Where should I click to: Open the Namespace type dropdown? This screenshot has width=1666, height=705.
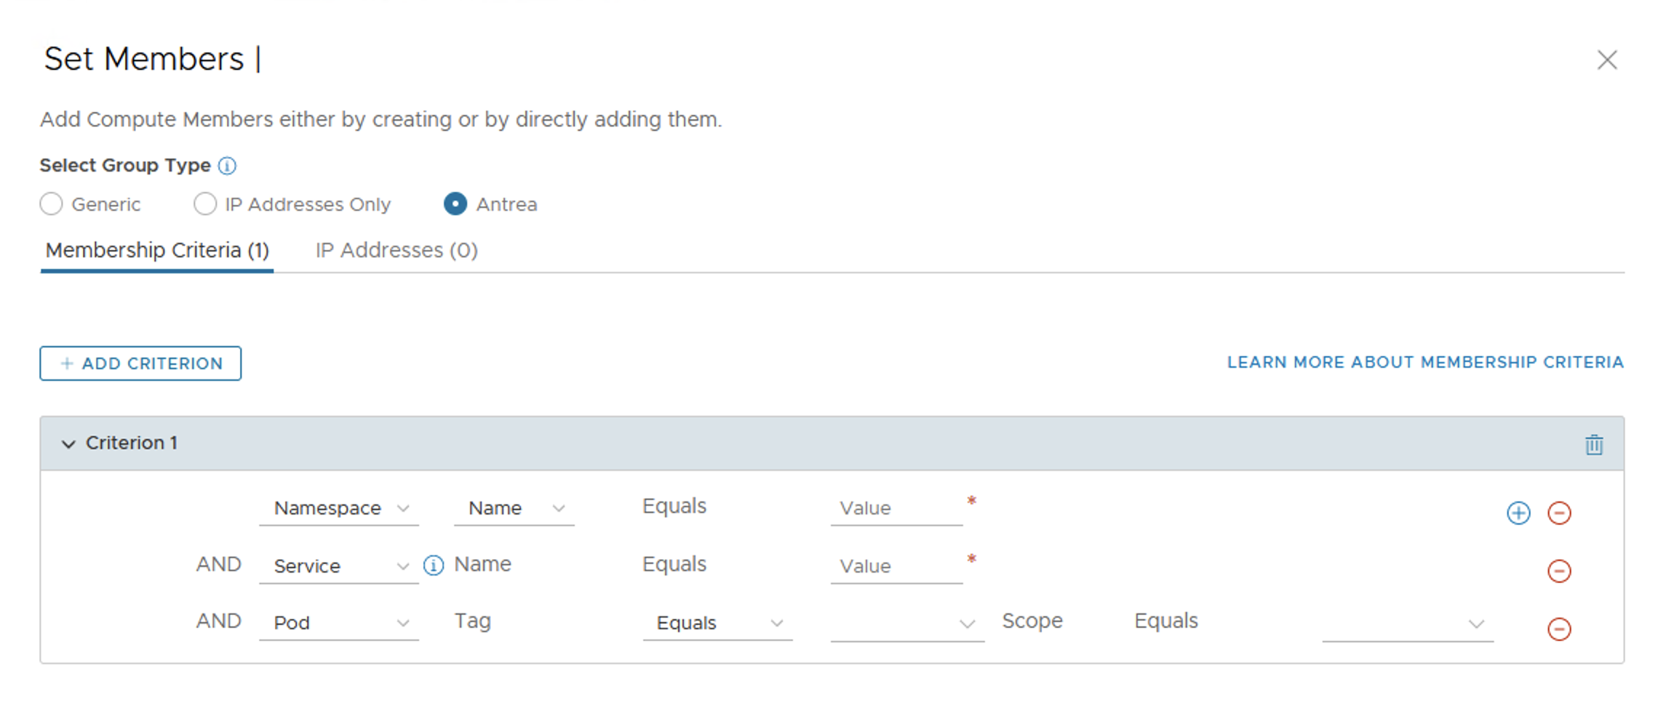point(339,508)
